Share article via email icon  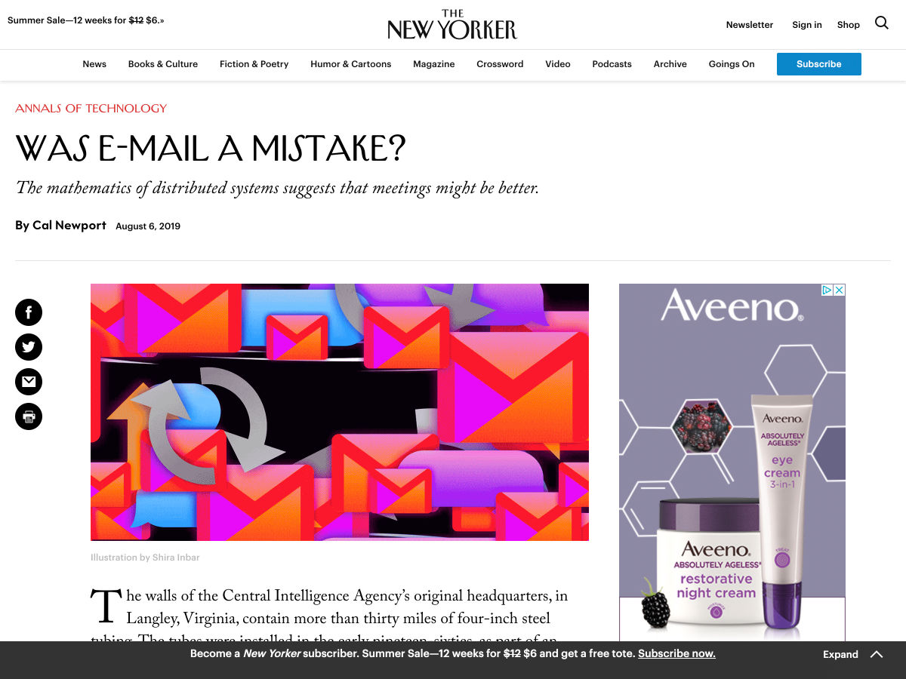[x=29, y=382]
